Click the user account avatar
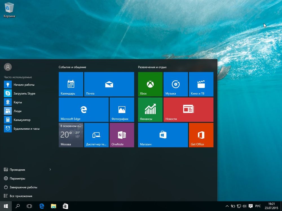This screenshot has width=282, height=211. pos(8,67)
